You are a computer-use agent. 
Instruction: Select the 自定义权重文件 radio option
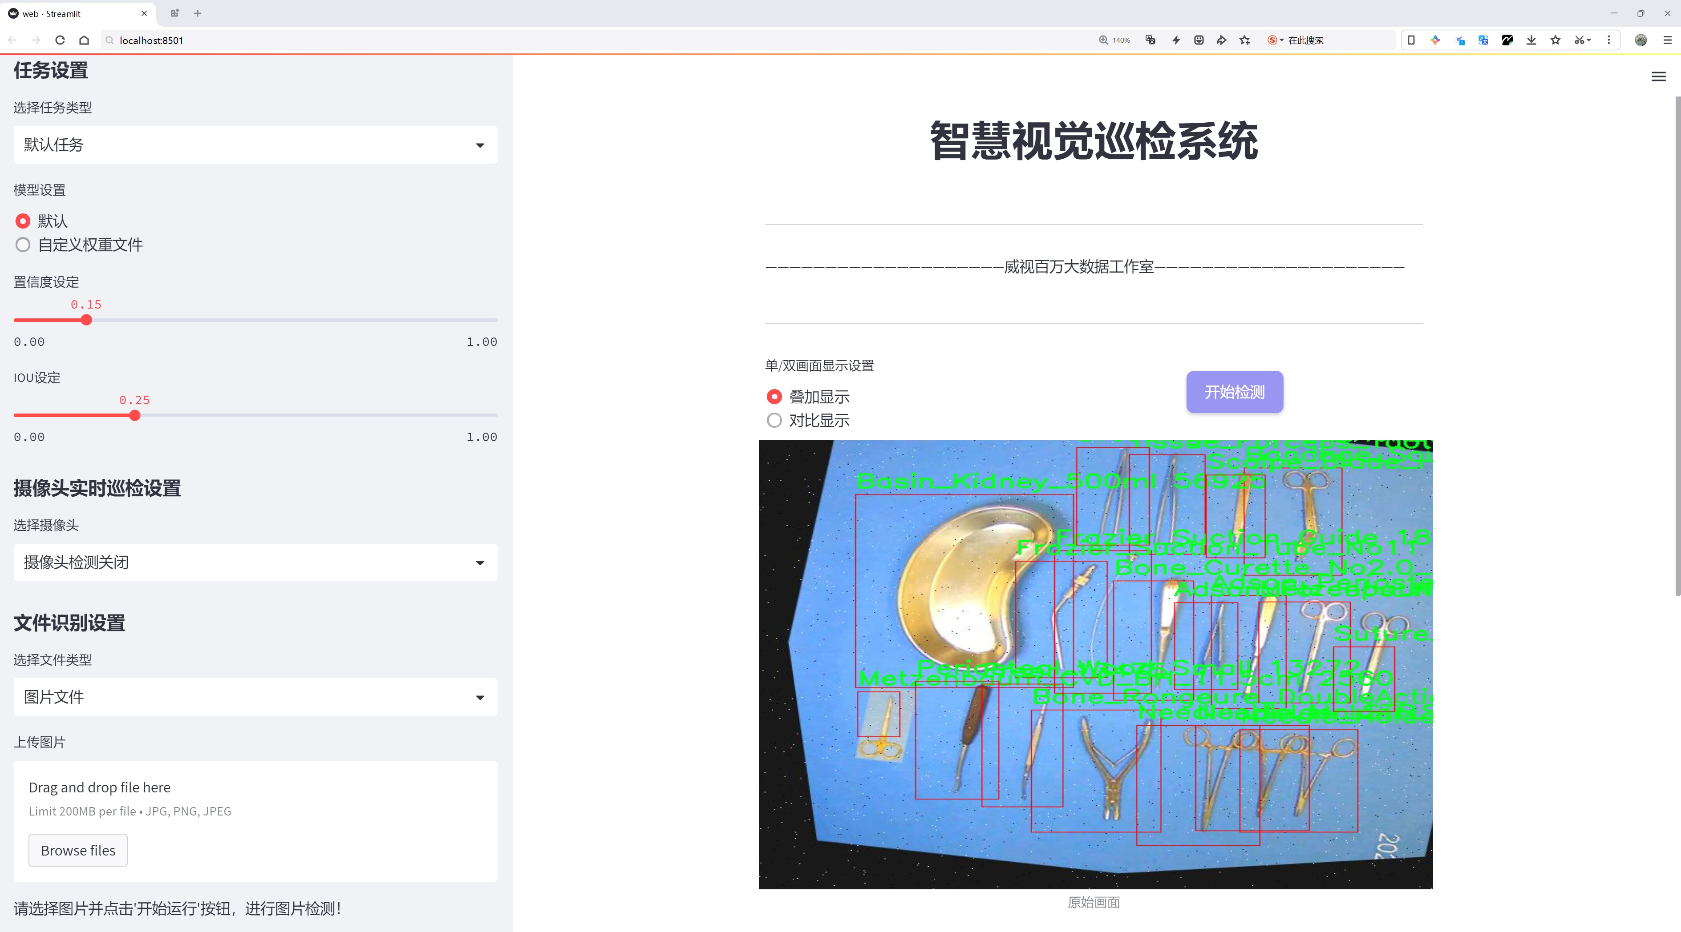click(x=23, y=245)
